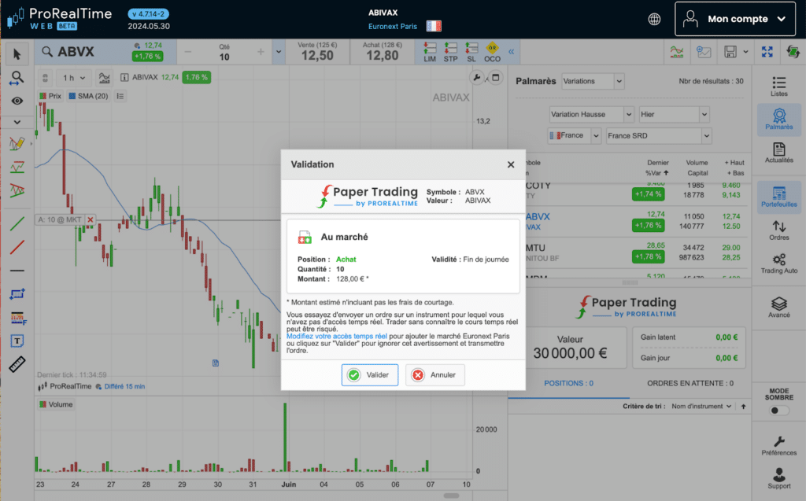The image size is (806, 501).
Task: Open the Trading Auto sidebar panel
Action: pos(778,263)
